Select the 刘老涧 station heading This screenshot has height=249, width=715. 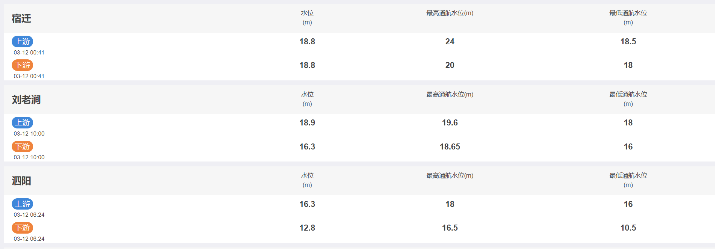tap(26, 100)
